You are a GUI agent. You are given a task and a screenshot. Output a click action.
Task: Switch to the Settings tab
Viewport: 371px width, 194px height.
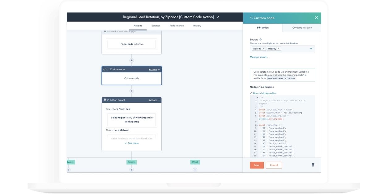point(156,26)
